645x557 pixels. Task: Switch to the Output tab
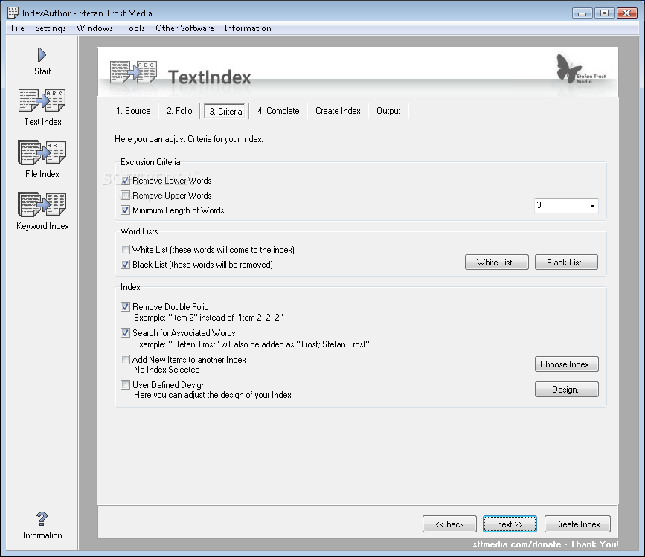[388, 111]
